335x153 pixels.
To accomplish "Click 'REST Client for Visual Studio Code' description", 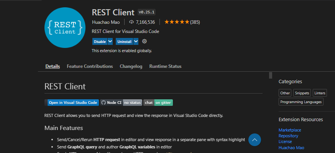I will [125, 31].
